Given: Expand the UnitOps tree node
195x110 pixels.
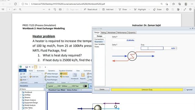Looking at the screenshot, I should [20, 95].
